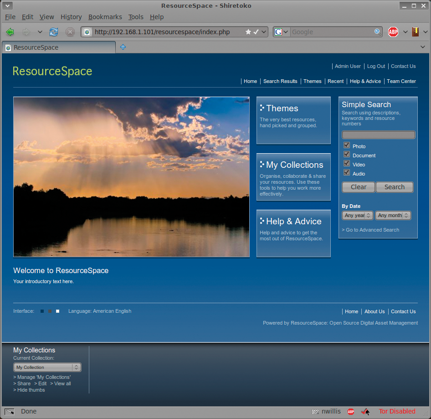
Task: Open the Any month dropdown
Action: 393,215
